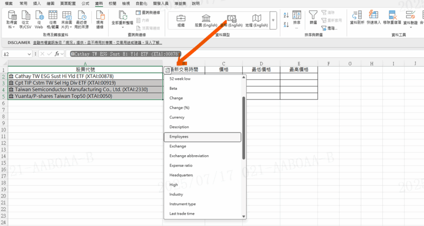Image resolution: width=424 pixels, height=226 pixels.
Task: Select the 股票 (English) data type
Action: click(206, 20)
